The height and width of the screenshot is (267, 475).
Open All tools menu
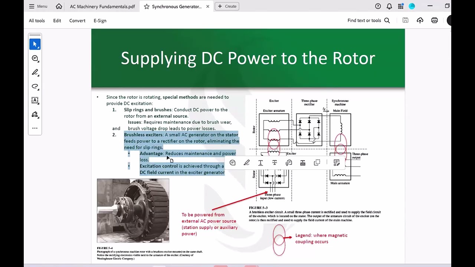(37, 21)
